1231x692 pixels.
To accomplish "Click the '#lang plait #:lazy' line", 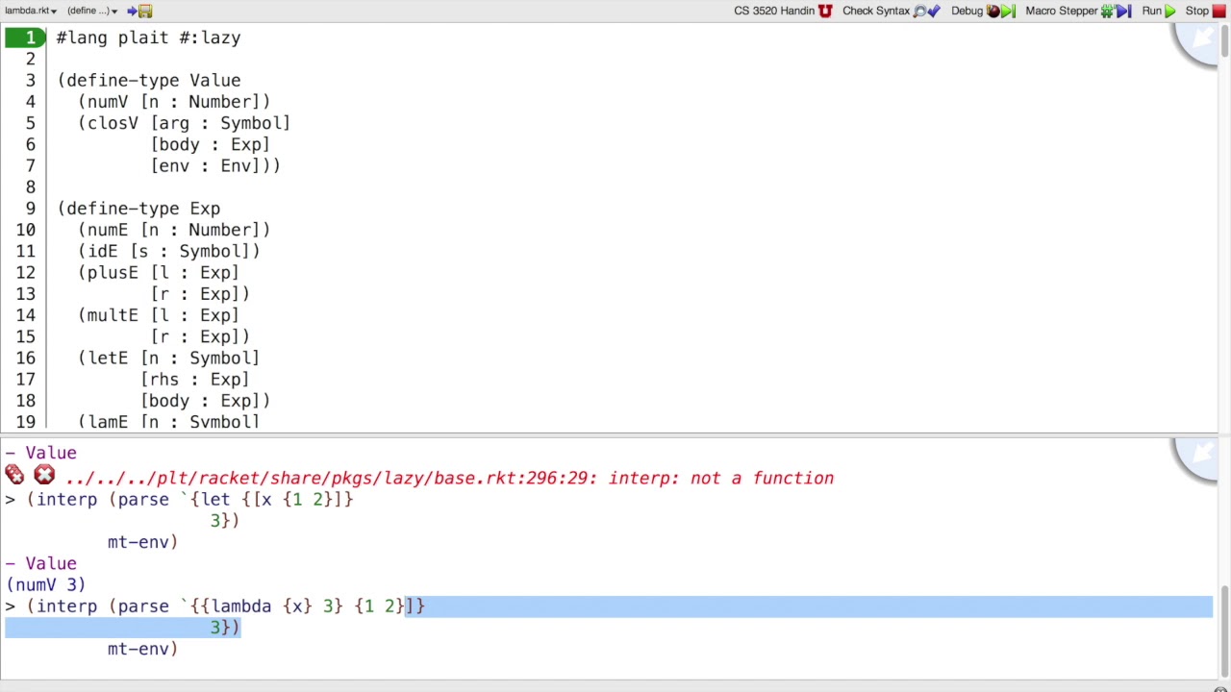I will pos(148,37).
